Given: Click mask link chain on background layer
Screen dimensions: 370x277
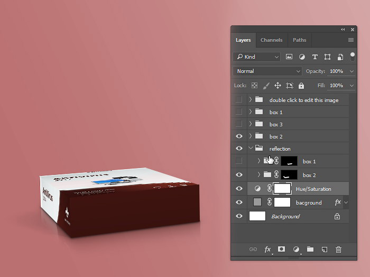Looking at the screenshot, I should point(269,202).
